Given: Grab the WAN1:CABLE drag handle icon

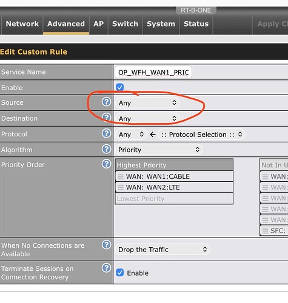Looking at the screenshot, I should pyautogui.click(x=121, y=176).
